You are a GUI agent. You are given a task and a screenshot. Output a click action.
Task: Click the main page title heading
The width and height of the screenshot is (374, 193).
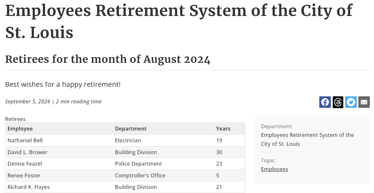(179, 21)
